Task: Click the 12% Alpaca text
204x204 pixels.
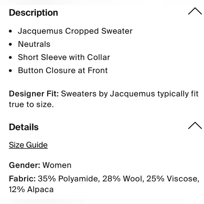Action: [31, 189]
